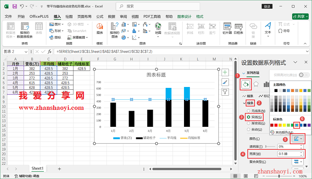Open the 系列选项 dropdown chevron
The width and height of the screenshot is (312, 179).
pos(244,73)
